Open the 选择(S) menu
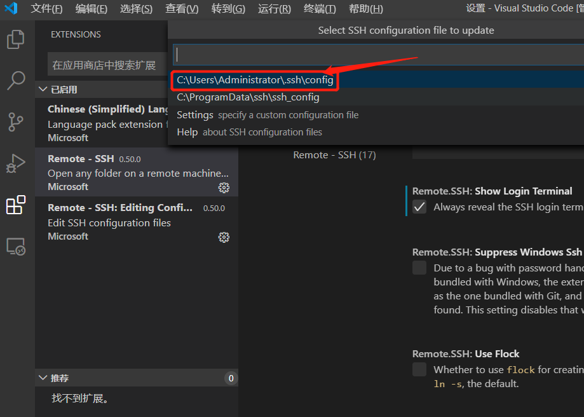This screenshot has width=584, height=417. click(137, 8)
